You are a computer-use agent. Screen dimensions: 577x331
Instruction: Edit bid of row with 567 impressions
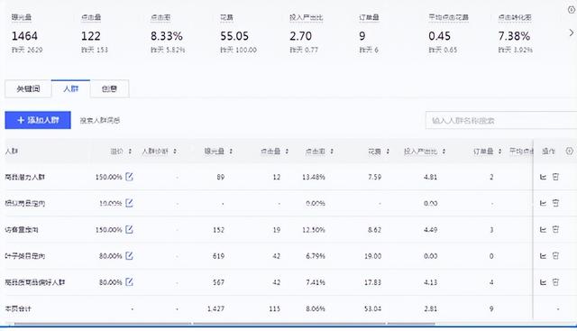coord(129,282)
